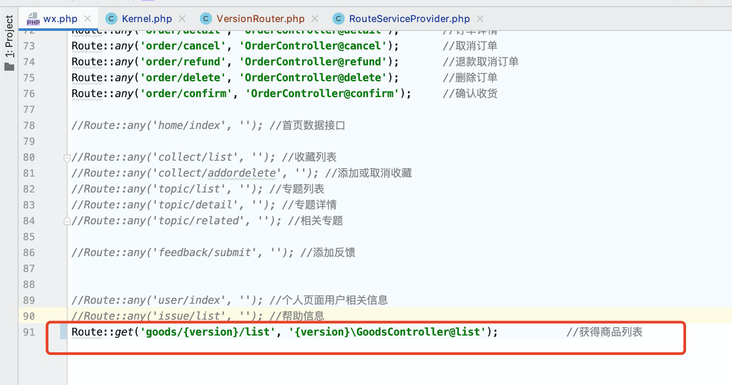732x385 pixels.
Task: Click the class icon on RouteServiceProvider.php tab
Action: click(x=338, y=19)
